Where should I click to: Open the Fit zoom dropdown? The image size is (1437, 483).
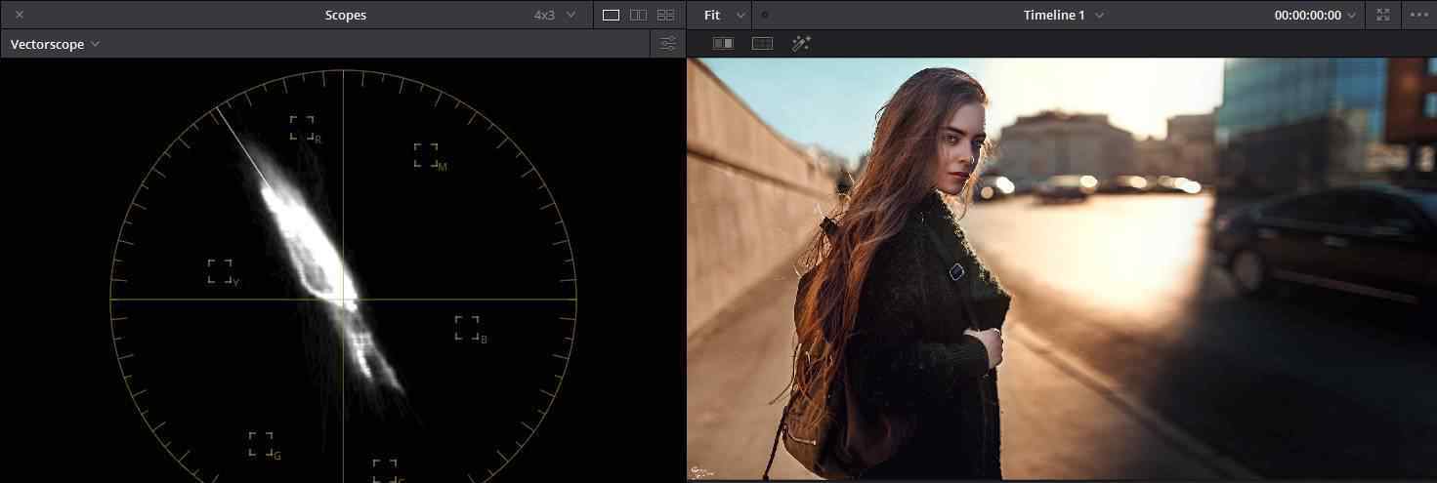pyautogui.click(x=723, y=15)
